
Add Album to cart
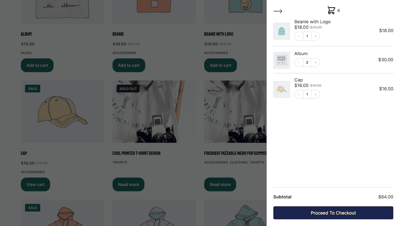point(37,65)
